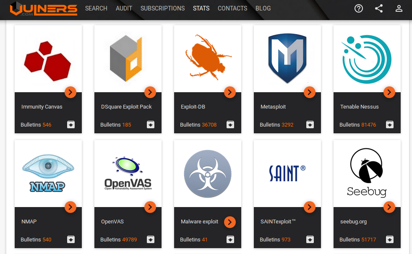The width and height of the screenshot is (412, 254).
Task: Open SUBSCRIPTIONS in the top navigation
Action: tap(162, 8)
